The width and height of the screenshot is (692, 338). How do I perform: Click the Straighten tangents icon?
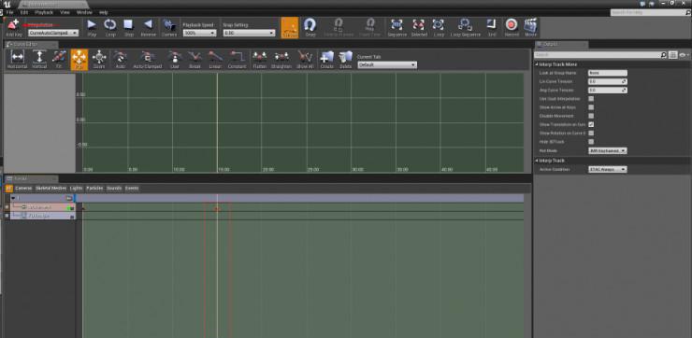(x=281, y=57)
